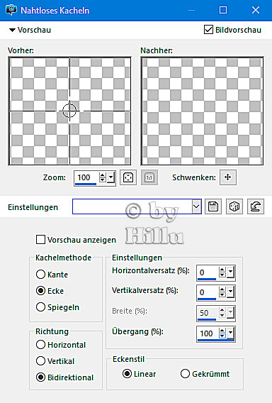Toggle the Bildvorschau checkbox
272x403 pixels.
(x=208, y=30)
